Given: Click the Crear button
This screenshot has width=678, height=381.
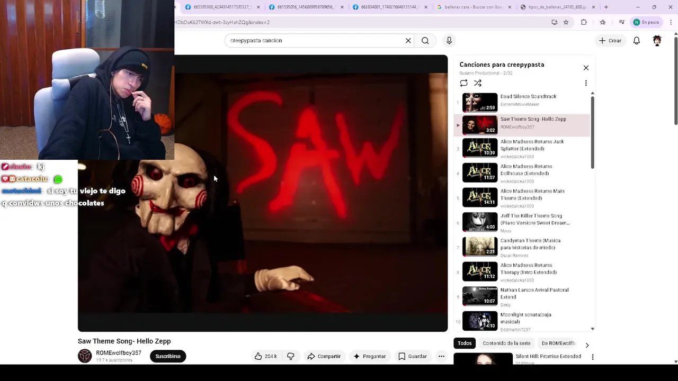Looking at the screenshot, I should tap(610, 40).
